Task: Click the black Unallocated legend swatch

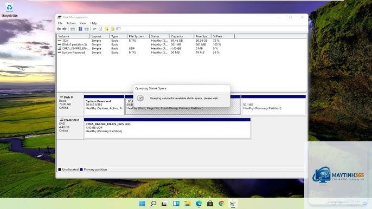Action: (60, 169)
